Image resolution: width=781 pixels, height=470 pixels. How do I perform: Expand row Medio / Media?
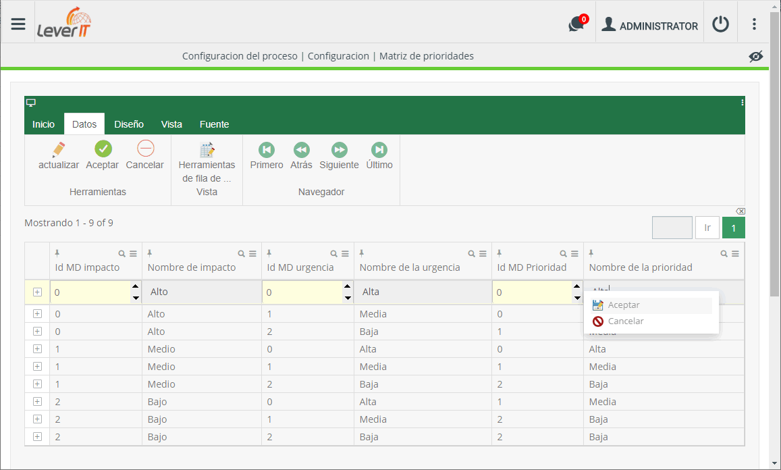click(x=37, y=366)
